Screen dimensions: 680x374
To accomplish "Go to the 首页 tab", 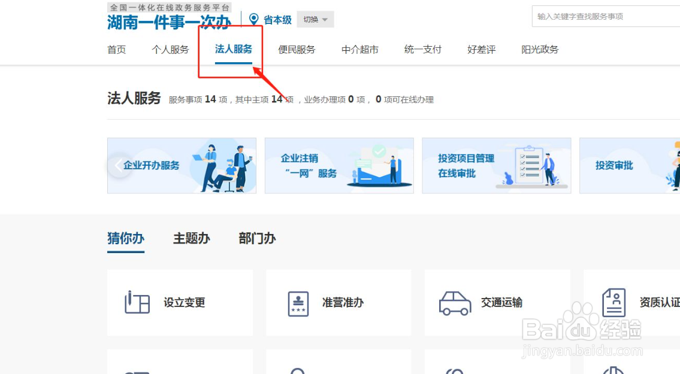I will [x=117, y=50].
